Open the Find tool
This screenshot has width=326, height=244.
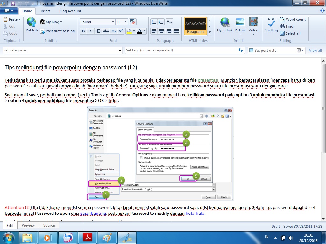(287, 26)
